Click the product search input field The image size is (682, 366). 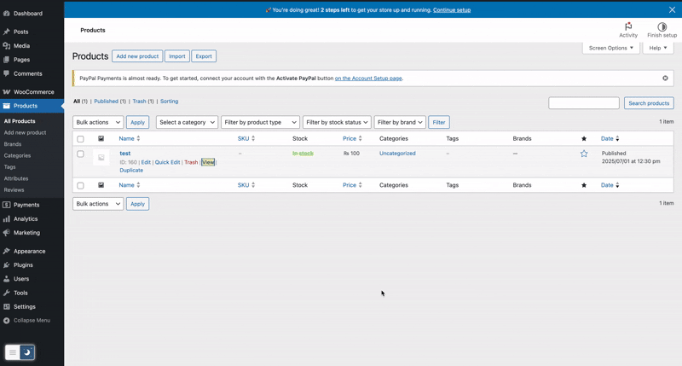584,103
